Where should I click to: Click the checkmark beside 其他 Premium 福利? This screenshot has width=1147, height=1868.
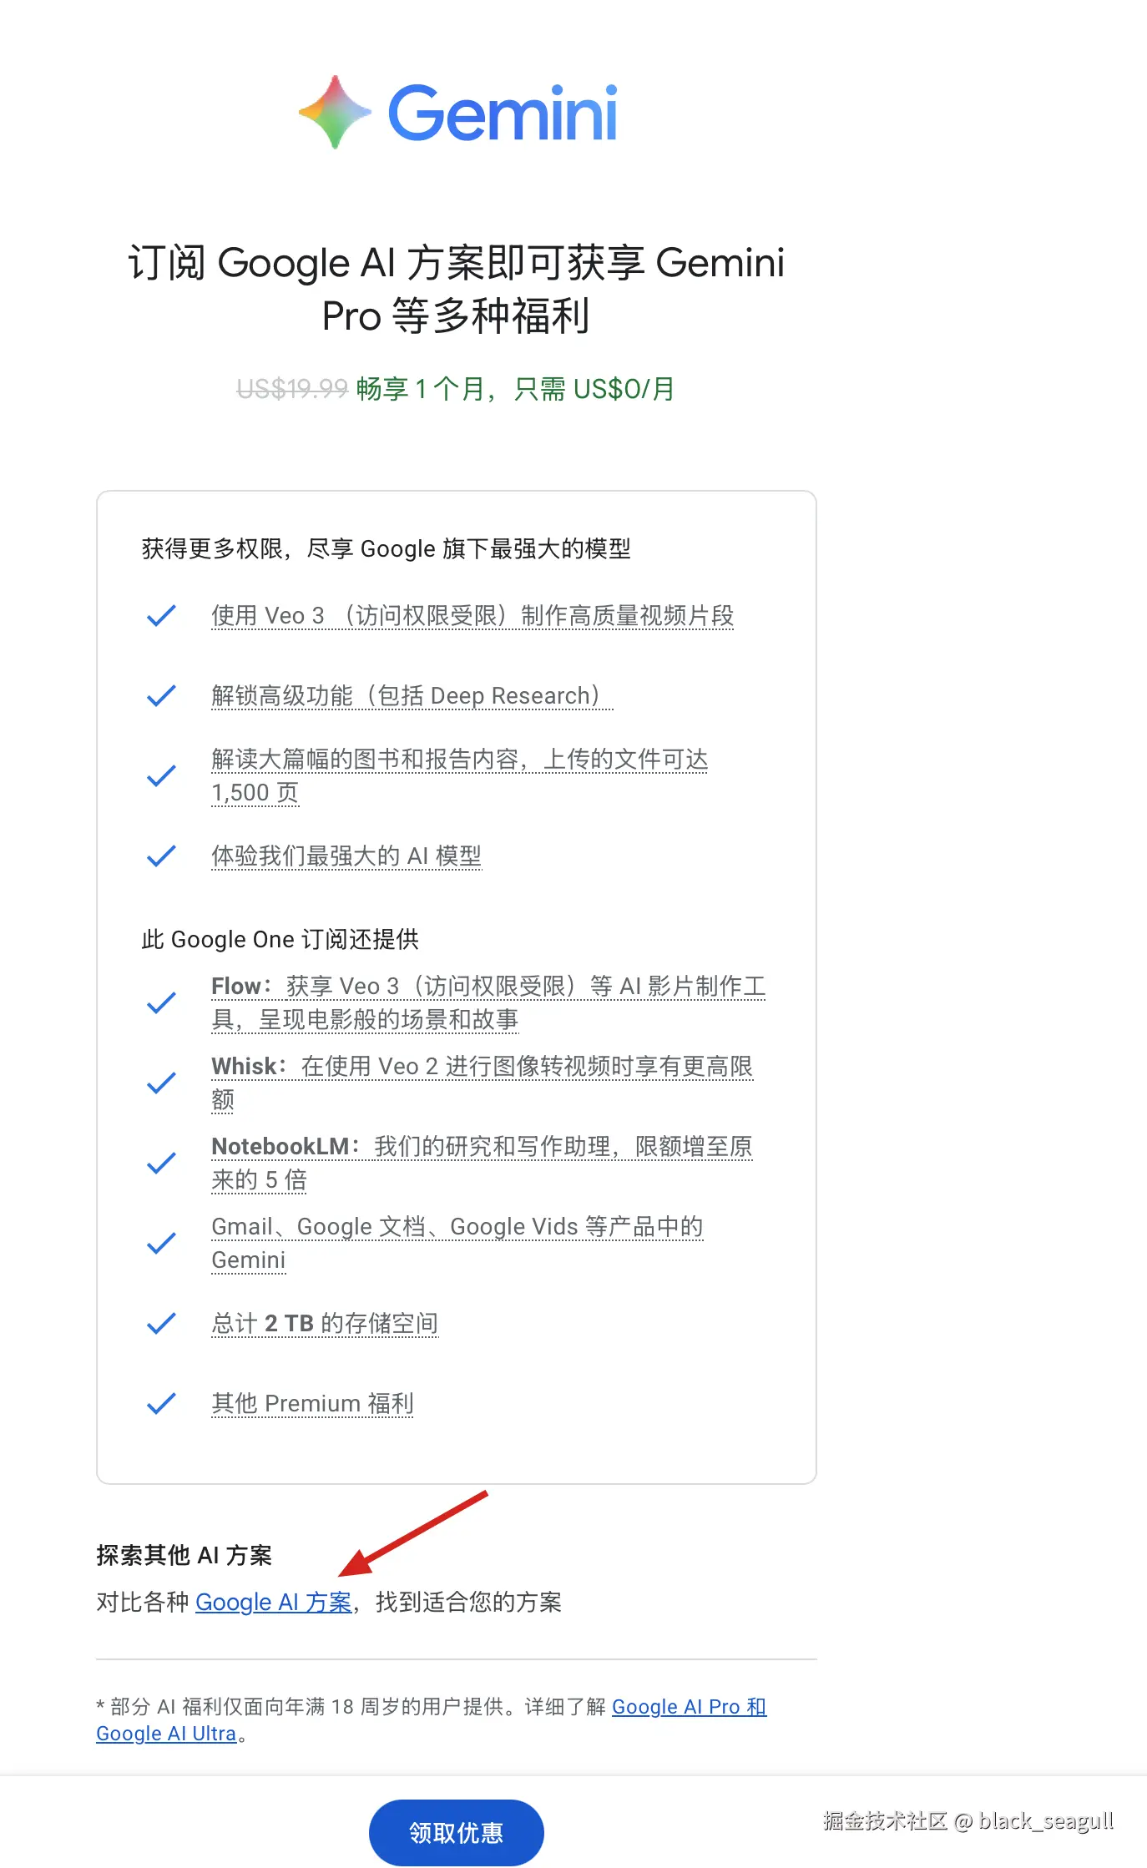(161, 1403)
